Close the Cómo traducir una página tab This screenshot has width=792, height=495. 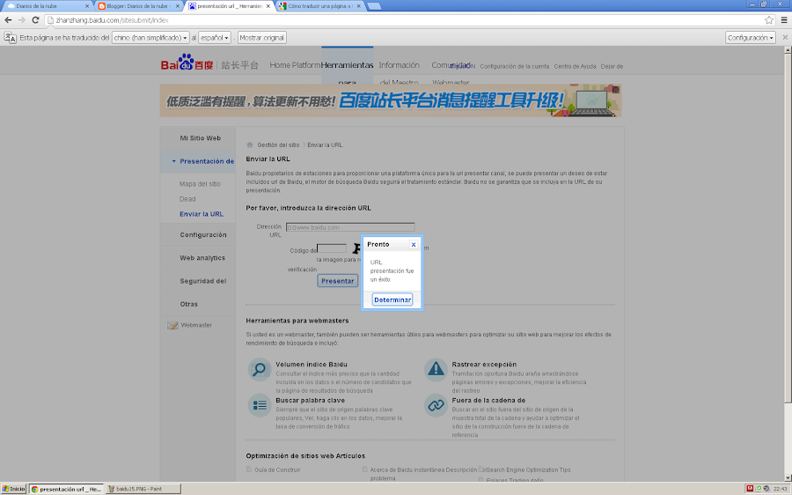[359, 6]
